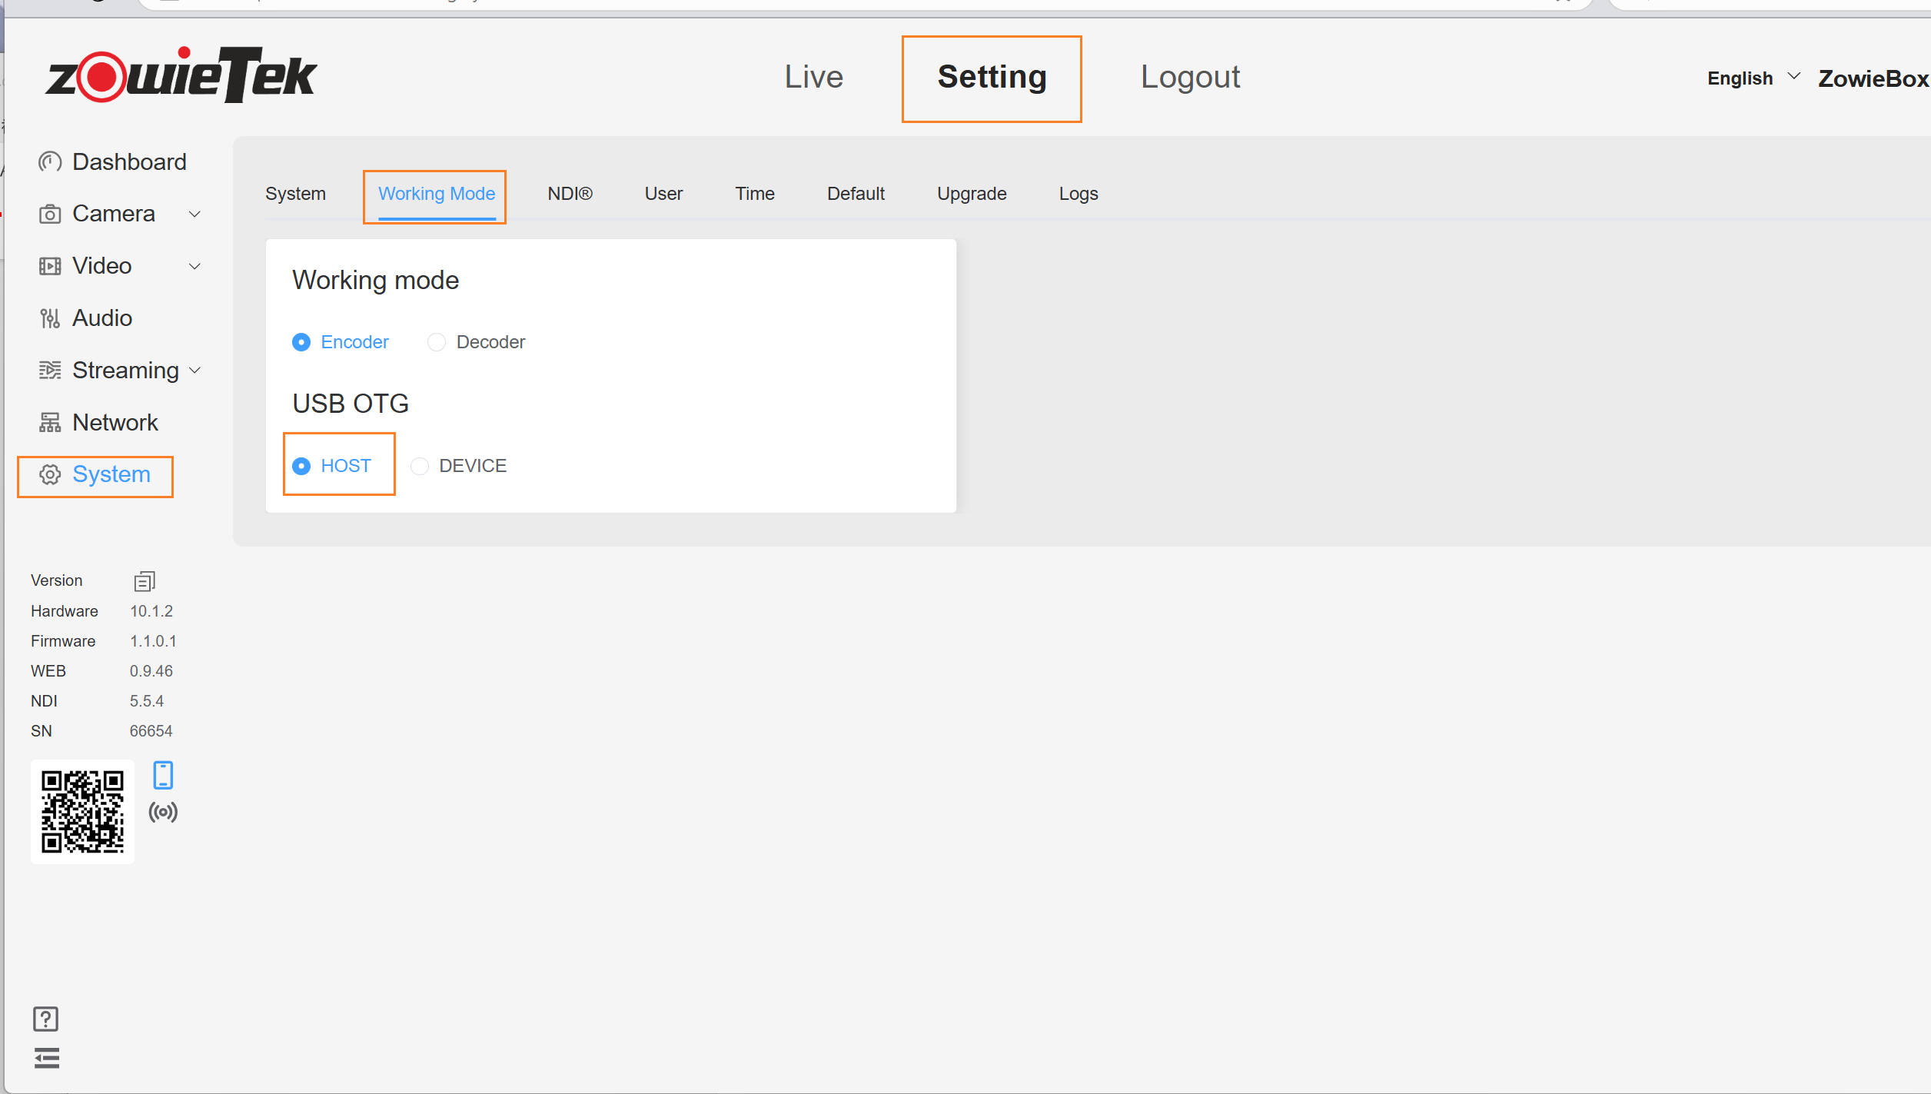Click the broadcast signal icon
This screenshot has width=1931, height=1094.
(163, 812)
